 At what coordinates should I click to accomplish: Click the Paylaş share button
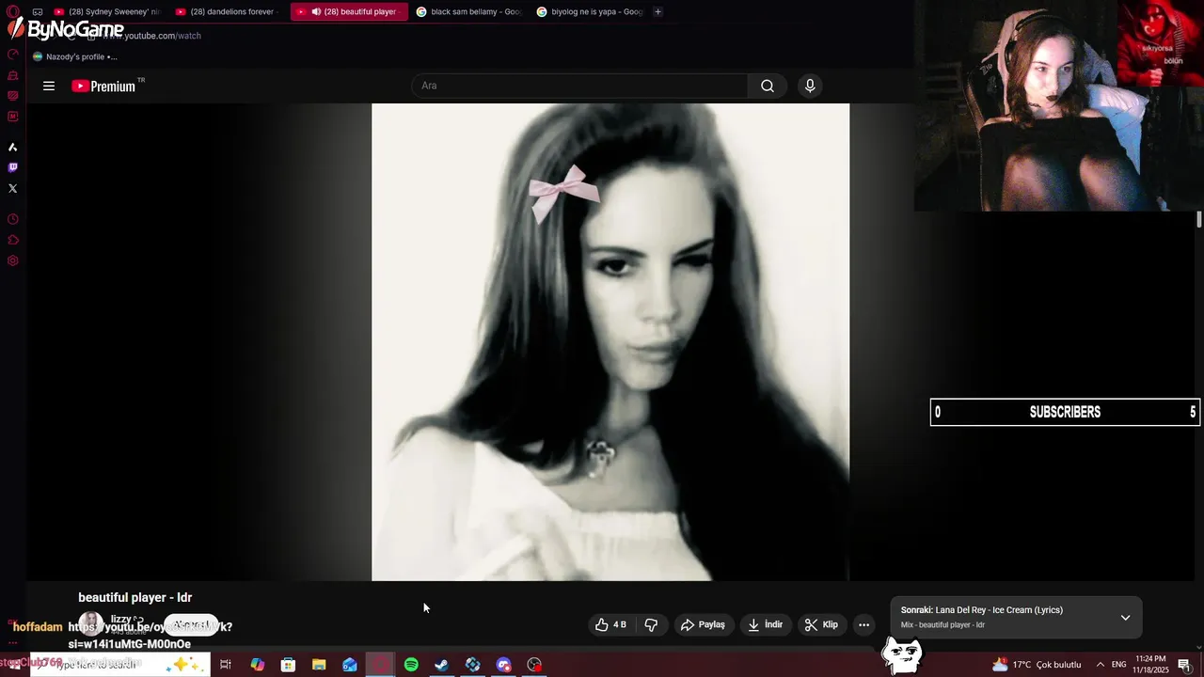click(703, 624)
